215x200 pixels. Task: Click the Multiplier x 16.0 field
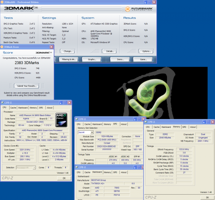coord(25,153)
